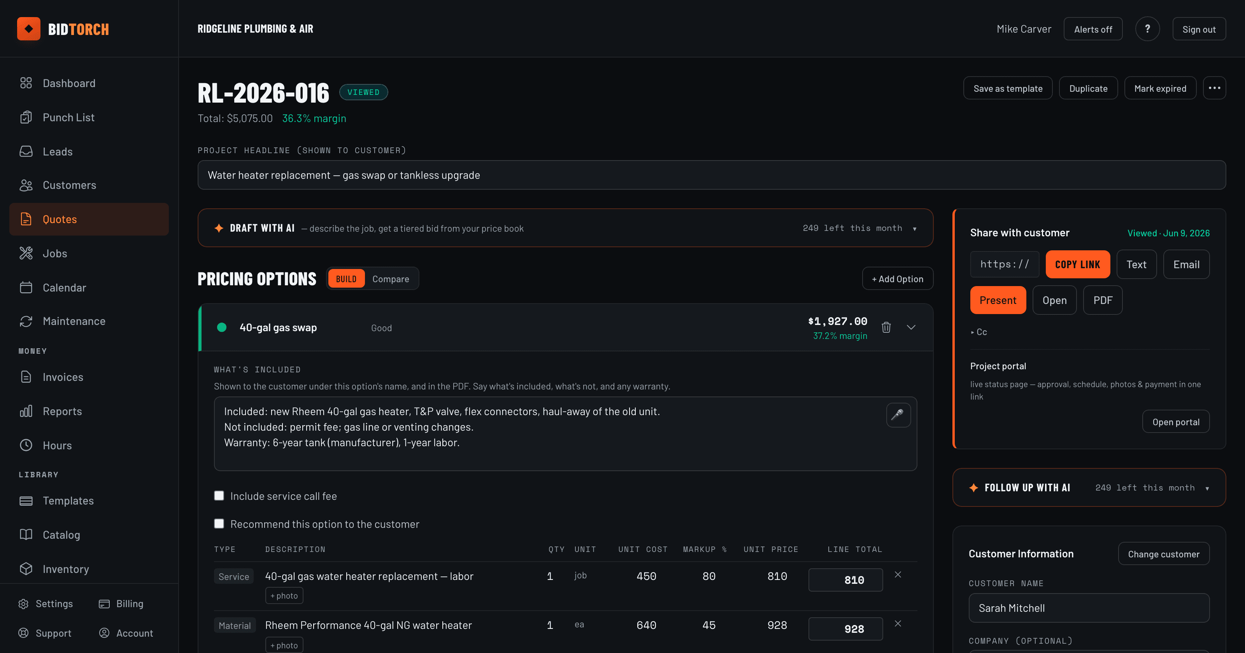Open the Reports page
Image resolution: width=1245 pixels, height=653 pixels.
tap(89, 411)
